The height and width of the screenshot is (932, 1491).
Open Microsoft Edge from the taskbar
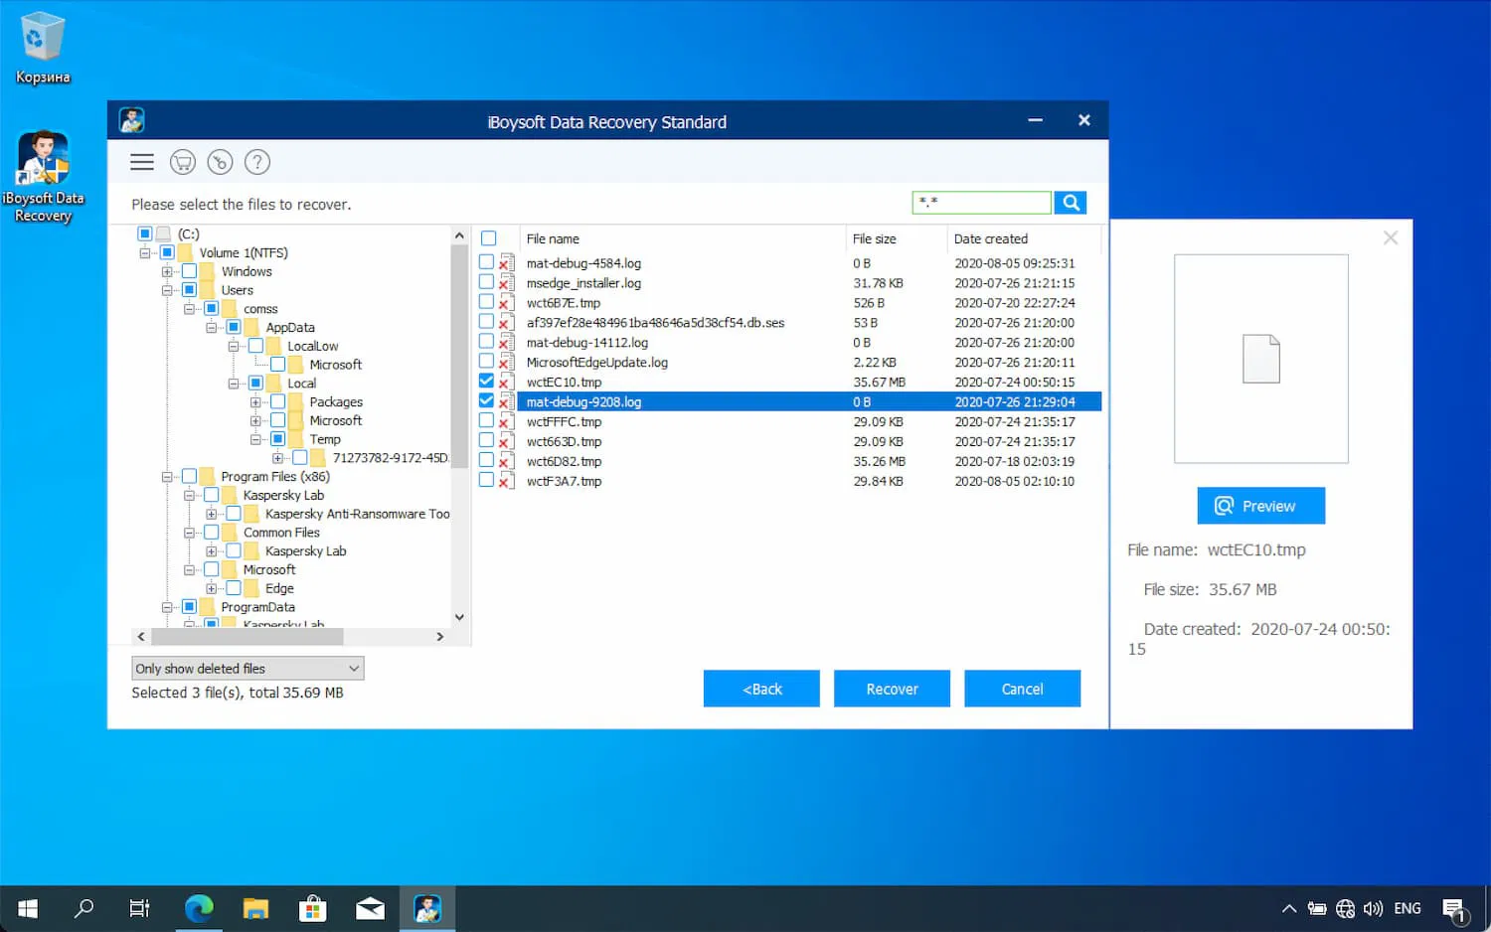(199, 907)
